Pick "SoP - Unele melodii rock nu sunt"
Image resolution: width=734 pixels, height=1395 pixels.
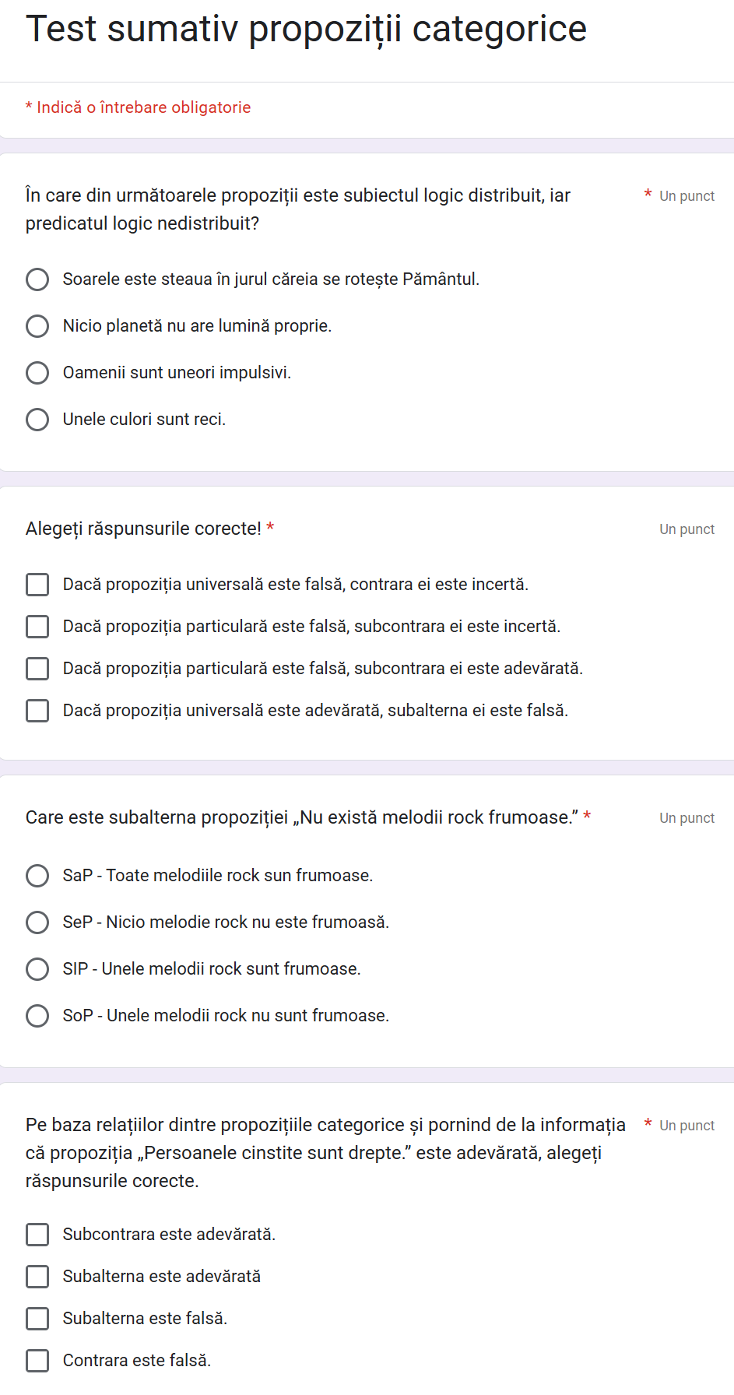[x=37, y=1016]
